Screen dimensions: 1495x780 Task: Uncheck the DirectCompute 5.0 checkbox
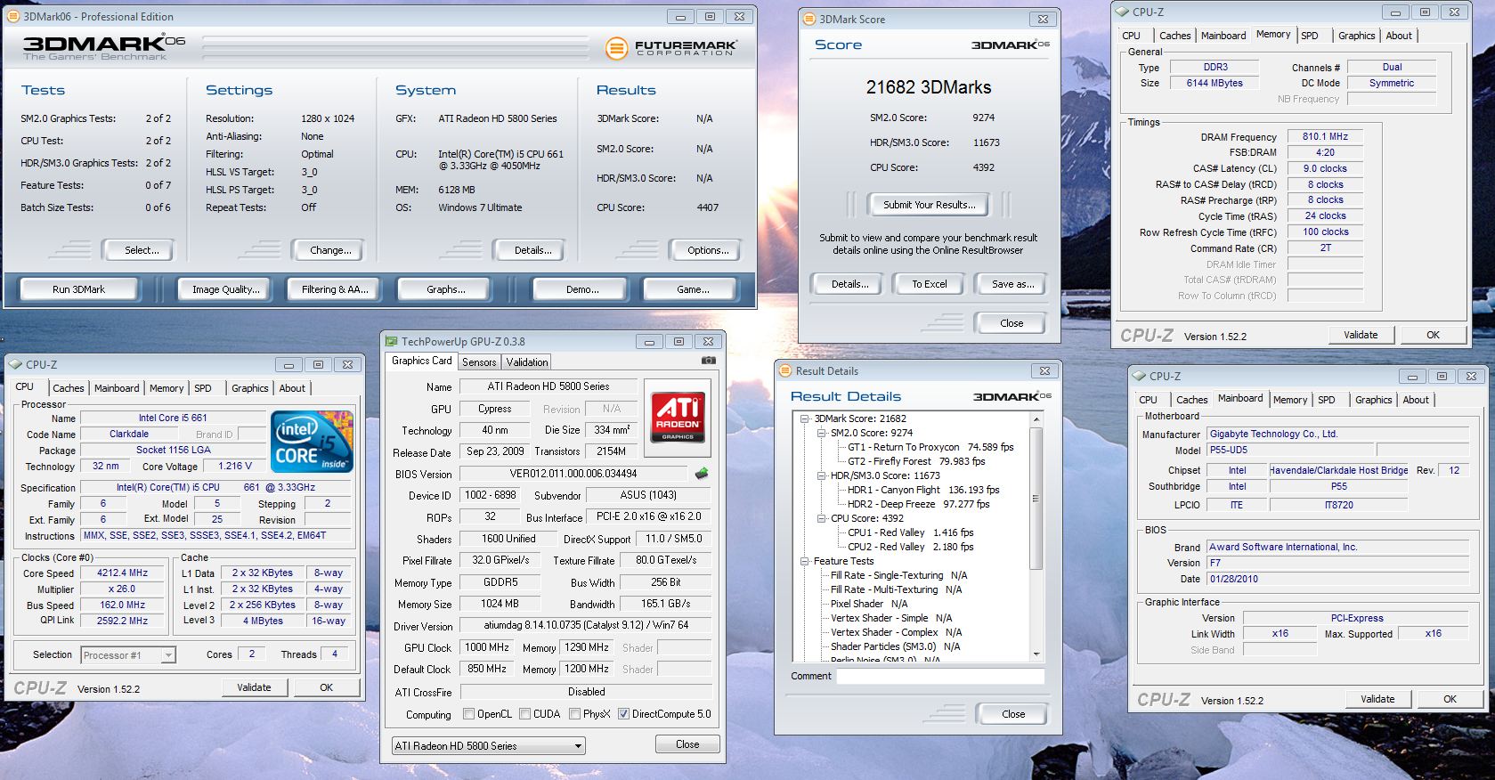623,714
